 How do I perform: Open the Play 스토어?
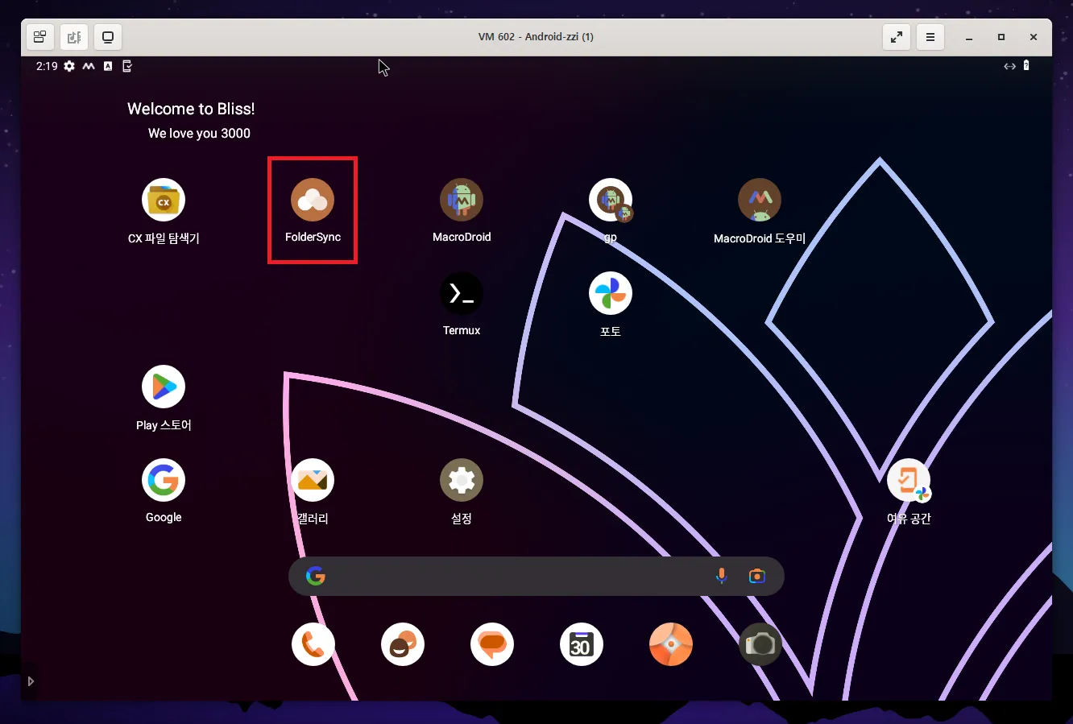pyautogui.click(x=163, y=387)
